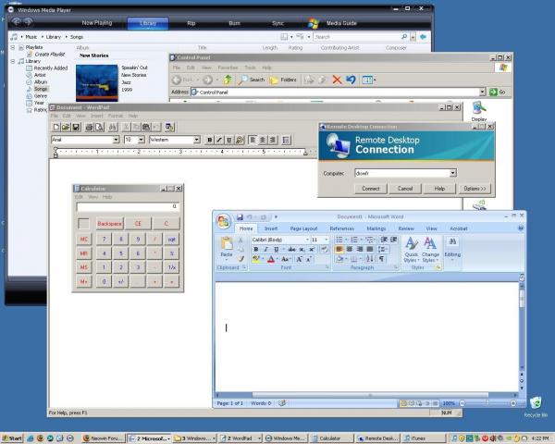Click the Folders icon in Control Panel toolbar
The height and width of the screenshot is (444, 555).
283,80
